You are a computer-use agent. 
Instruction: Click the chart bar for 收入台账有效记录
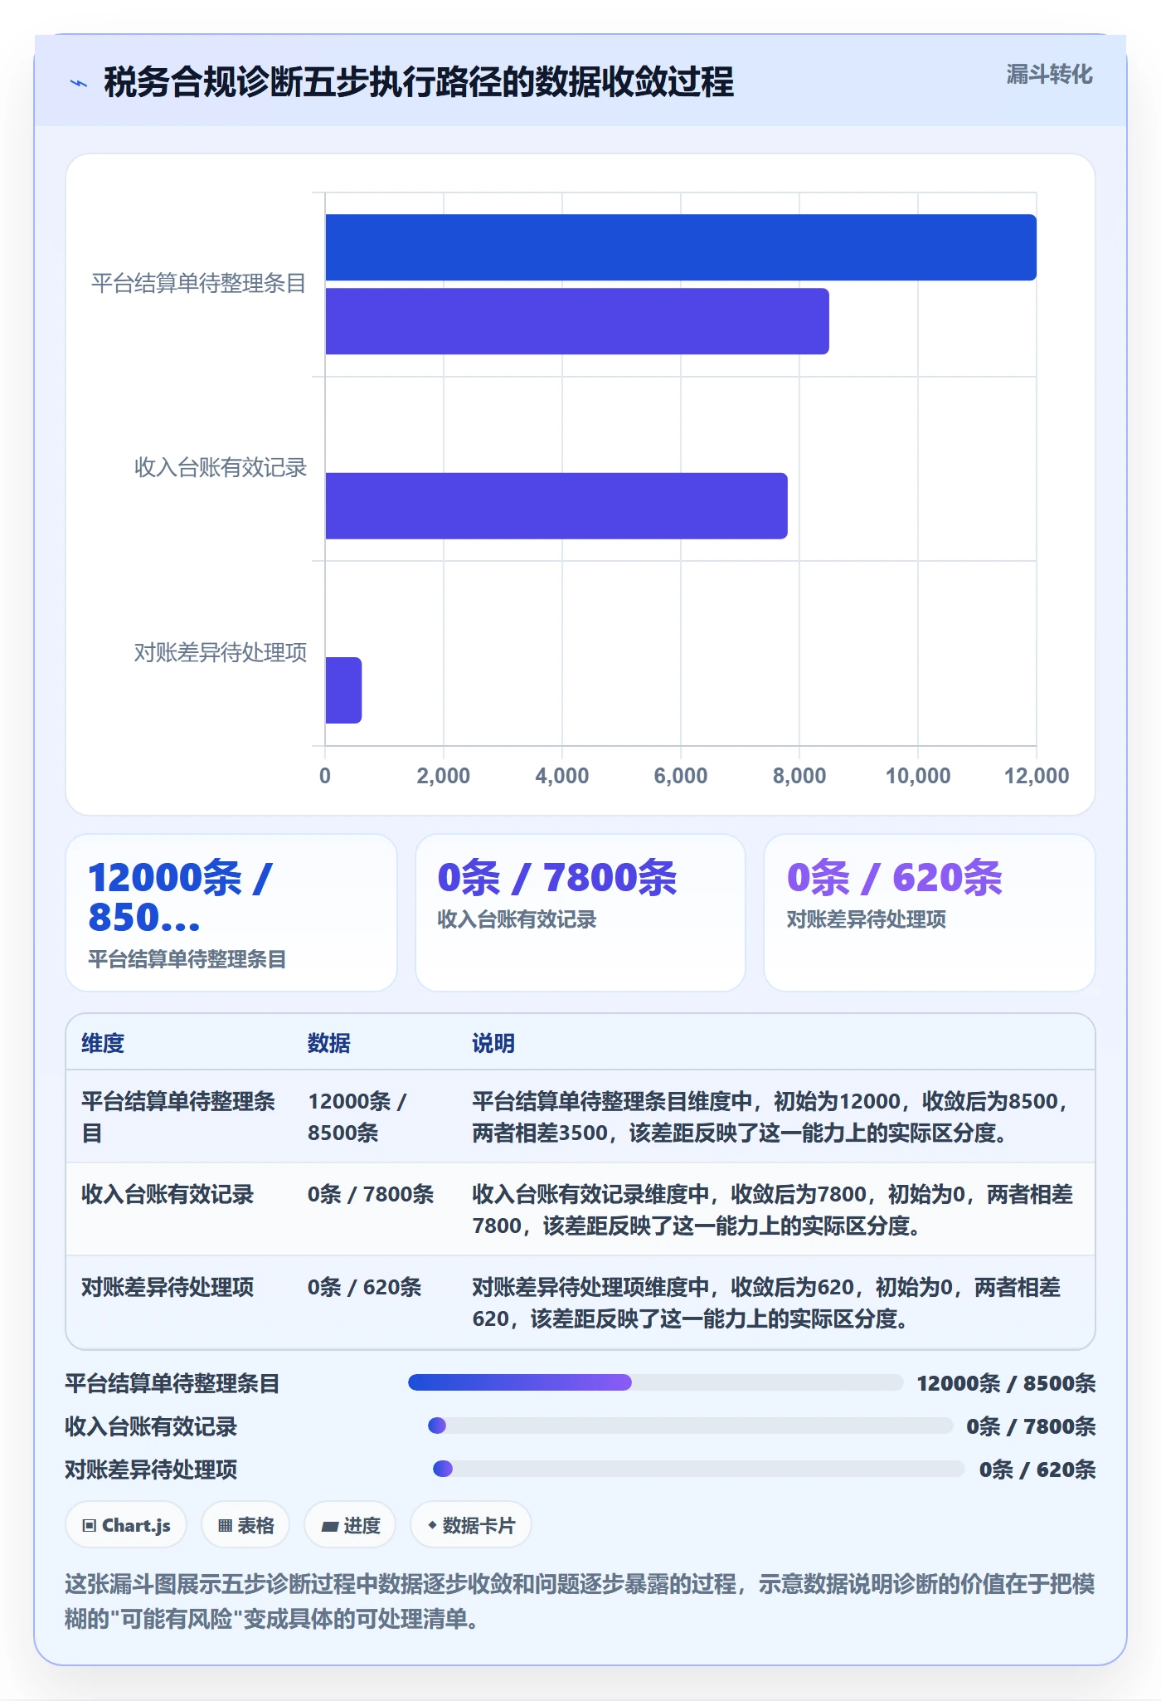[556, 506]
